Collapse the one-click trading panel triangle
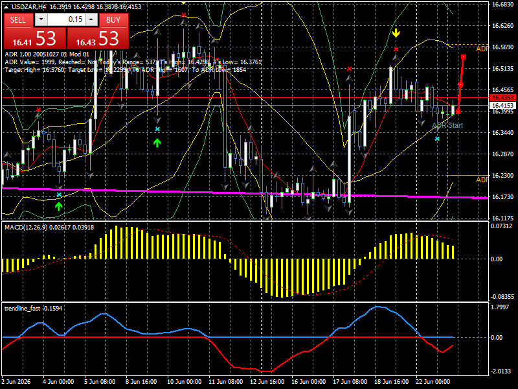The image size is (518, 389). [x=6, y=6]
